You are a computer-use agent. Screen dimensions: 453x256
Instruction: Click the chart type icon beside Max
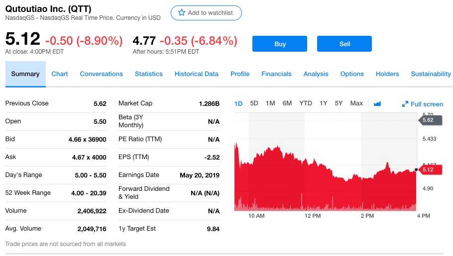tap(377, 103)
